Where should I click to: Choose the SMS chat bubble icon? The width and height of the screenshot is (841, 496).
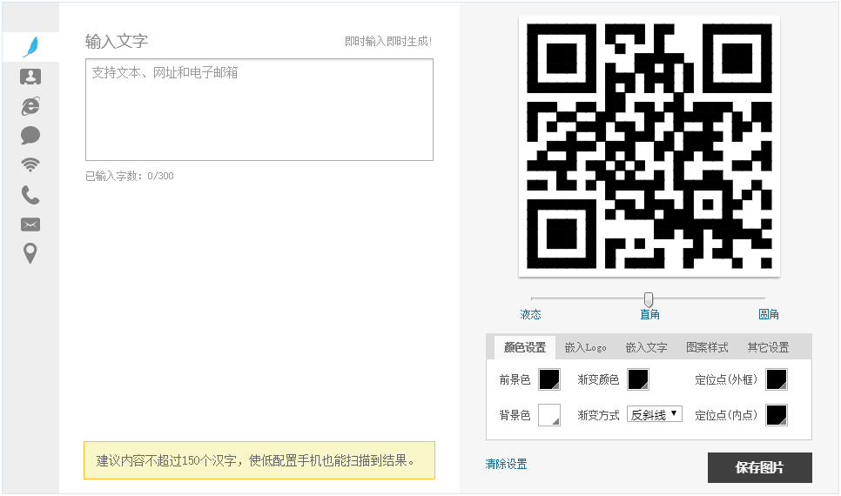click(x=30, y=135)
